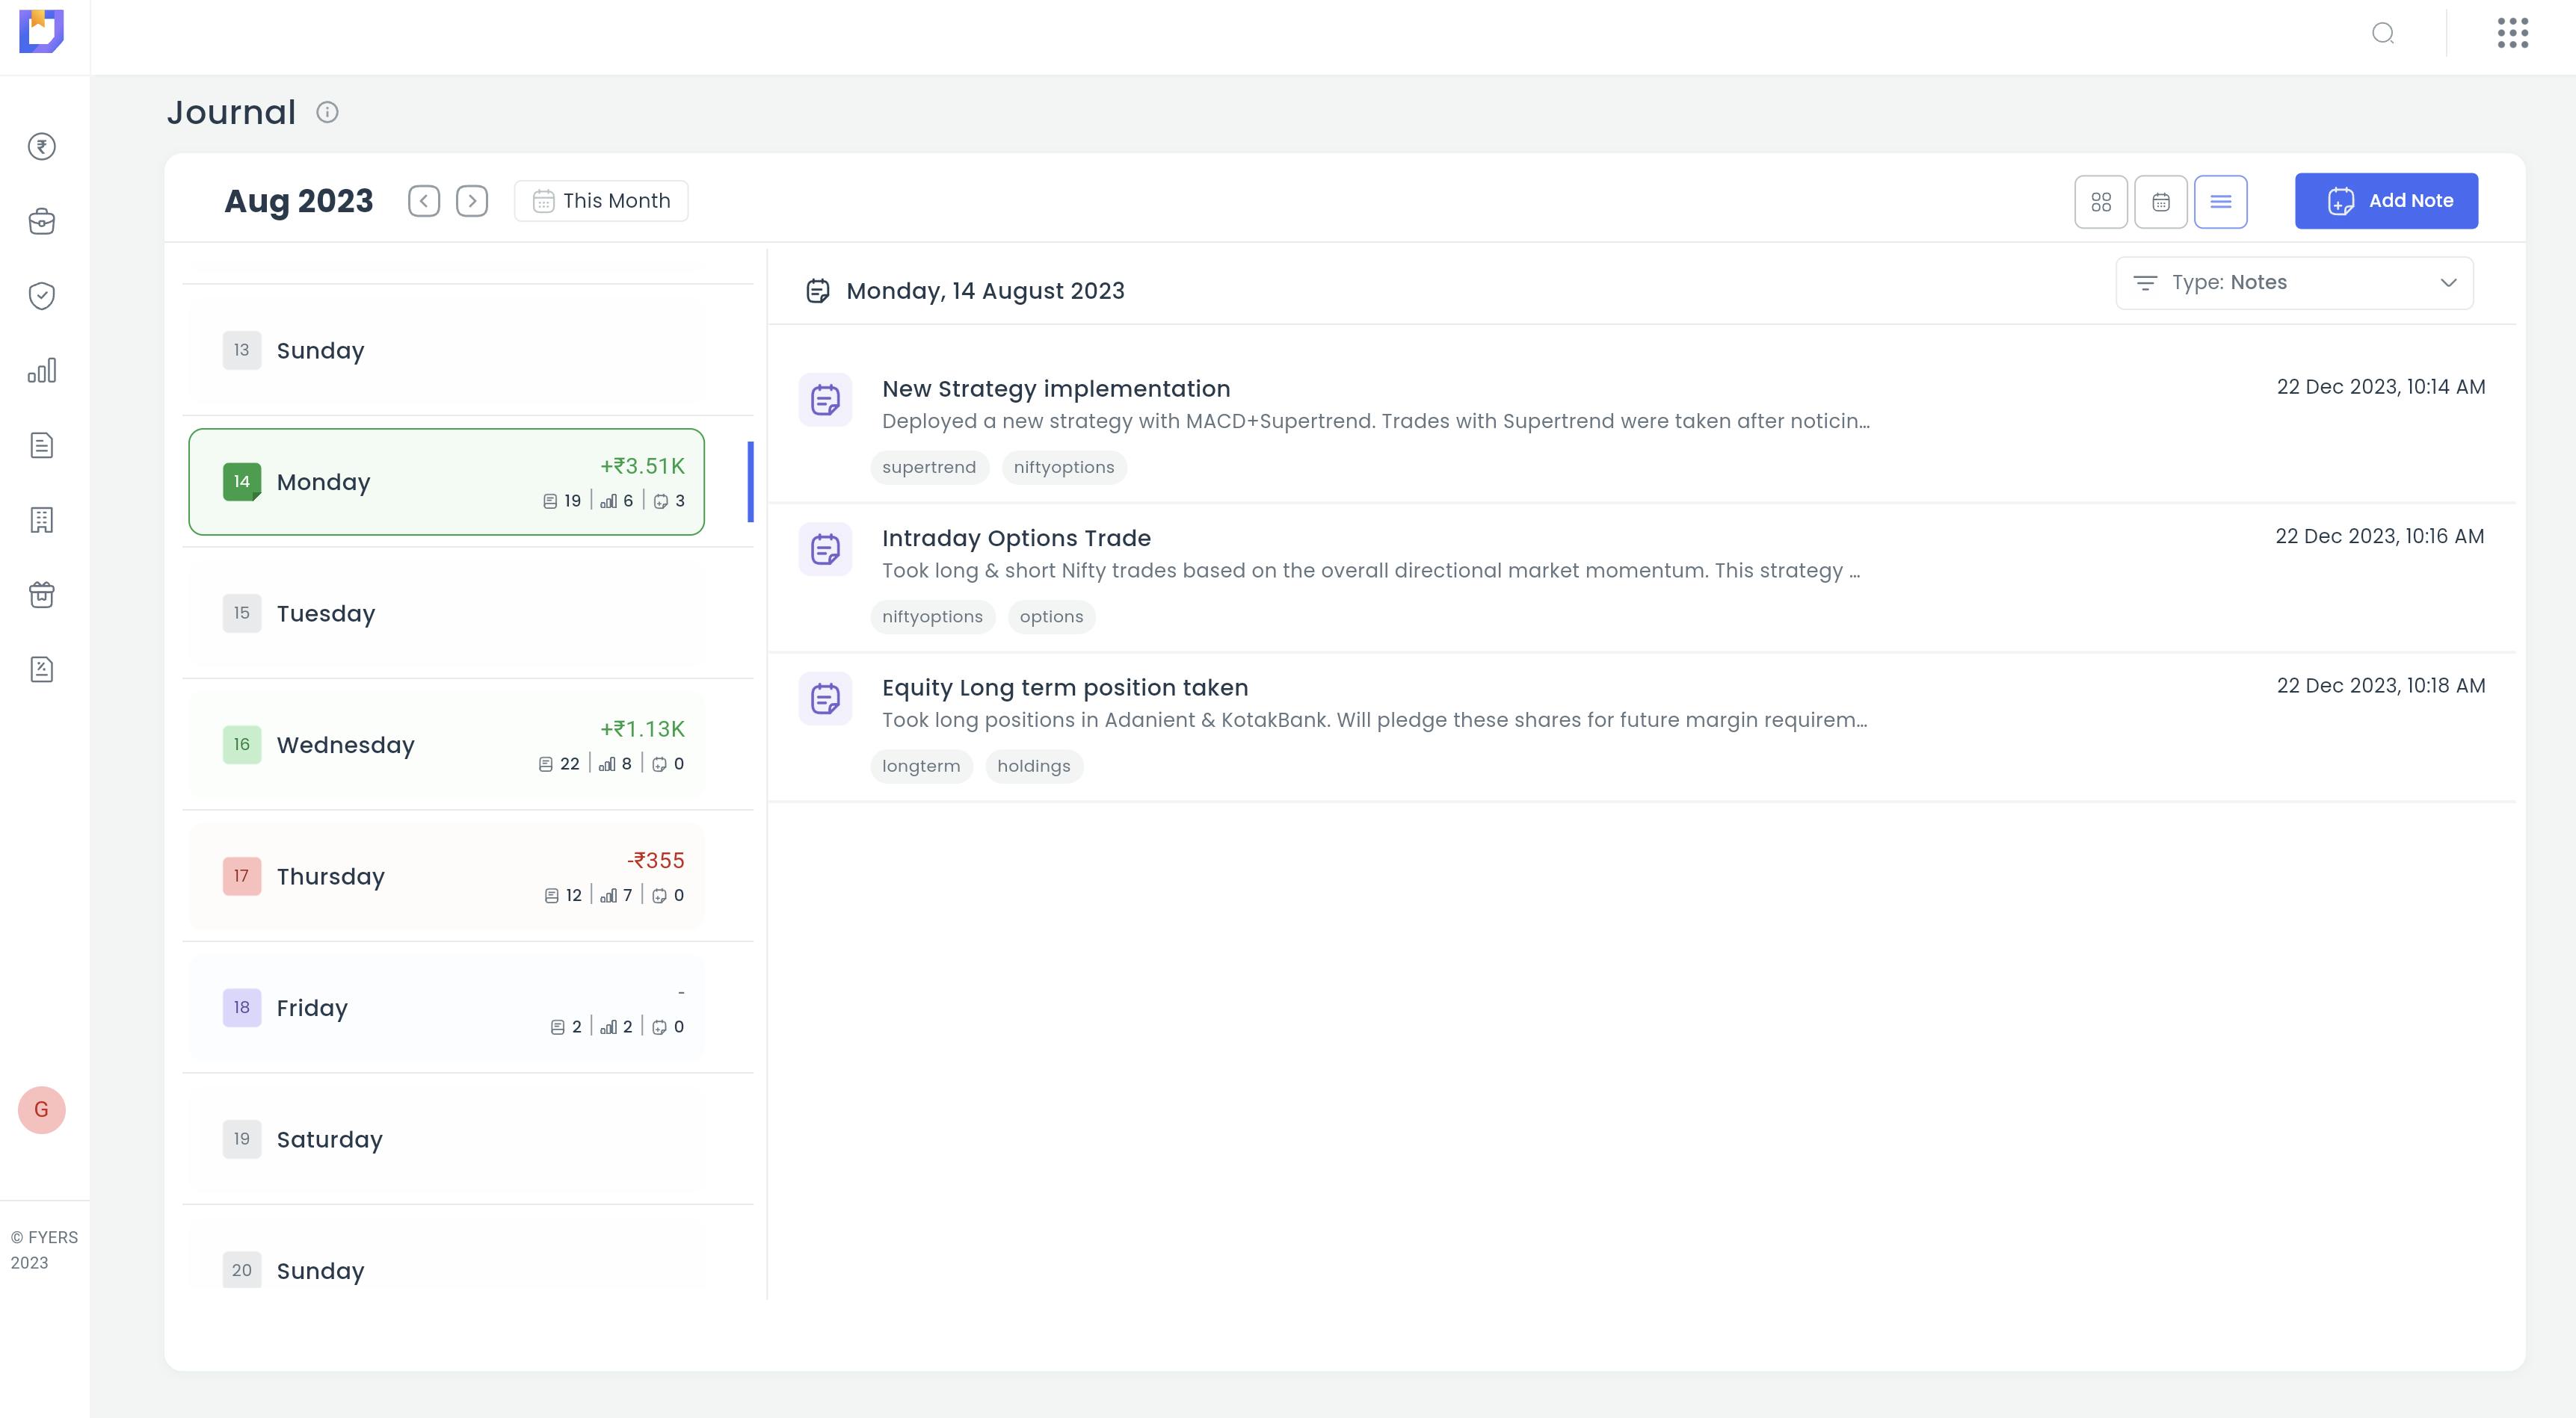This screenshot has height=1418, width=2576.
Task: Click the info icon beside Journal title
Action: click(x=327, y=113)
